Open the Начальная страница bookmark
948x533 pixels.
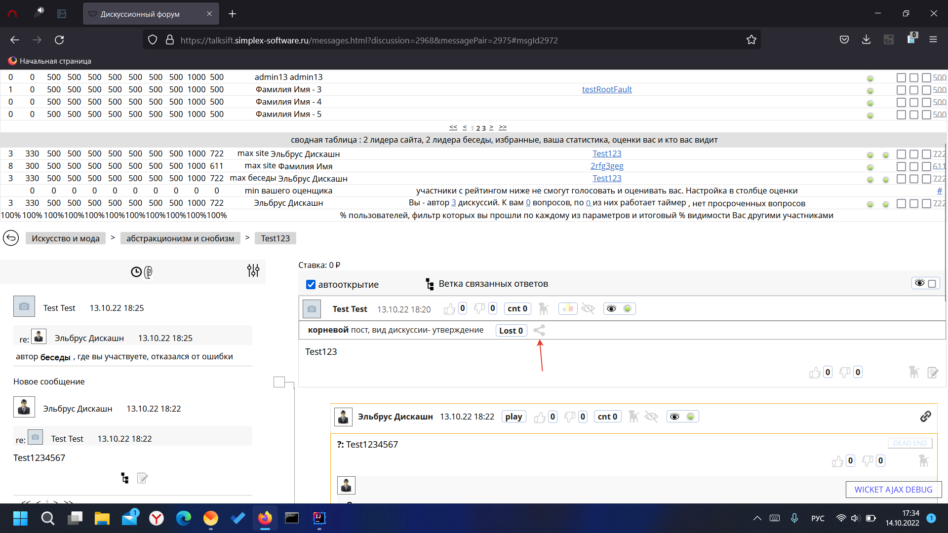tap(49, 61)
